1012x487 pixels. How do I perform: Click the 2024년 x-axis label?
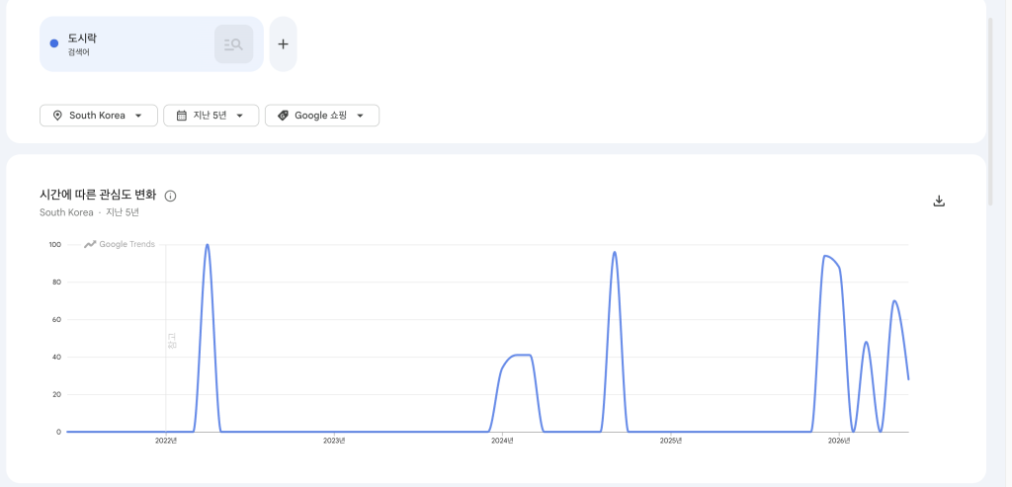click(x=503, y=441)
